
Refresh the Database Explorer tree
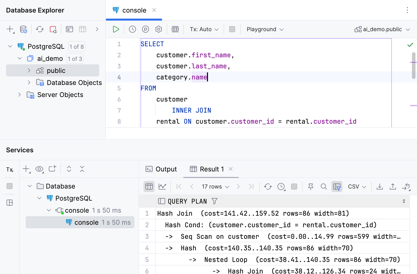click(40, 29)
